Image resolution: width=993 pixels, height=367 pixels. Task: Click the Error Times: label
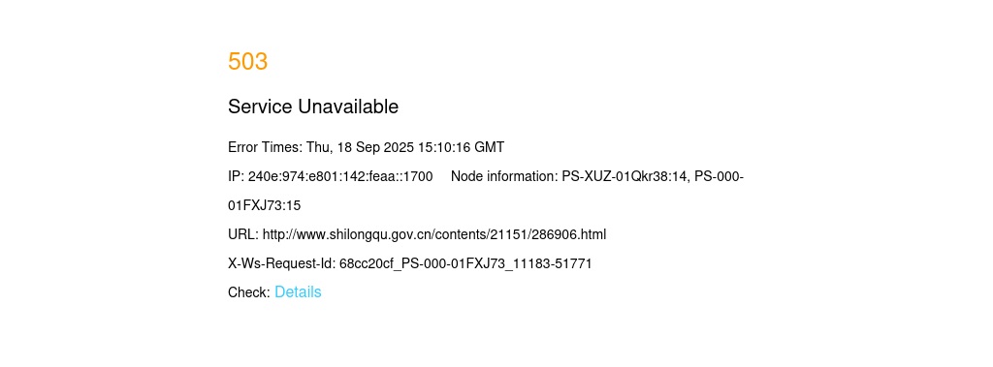click(266, 147)
